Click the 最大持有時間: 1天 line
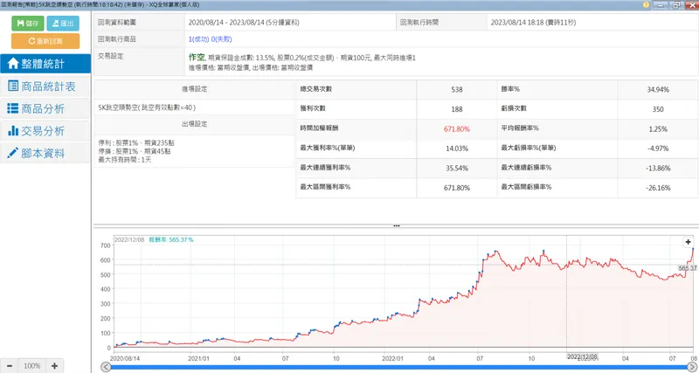This screenshot has width=699, height=373. point(124,159)
